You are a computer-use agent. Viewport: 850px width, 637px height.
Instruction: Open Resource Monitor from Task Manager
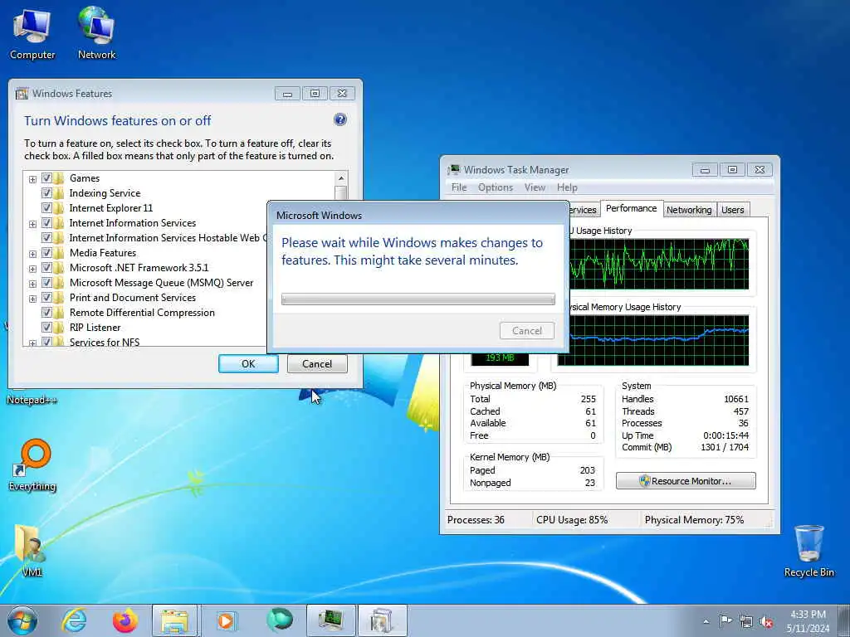tap(686, 481)
